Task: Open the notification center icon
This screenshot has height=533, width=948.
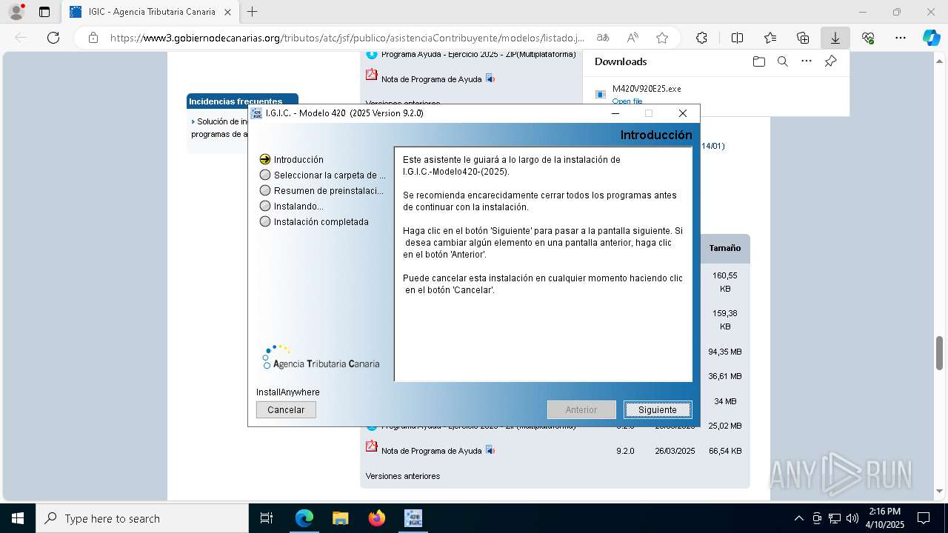Action: pyautogui.click(x=924, y=518)
